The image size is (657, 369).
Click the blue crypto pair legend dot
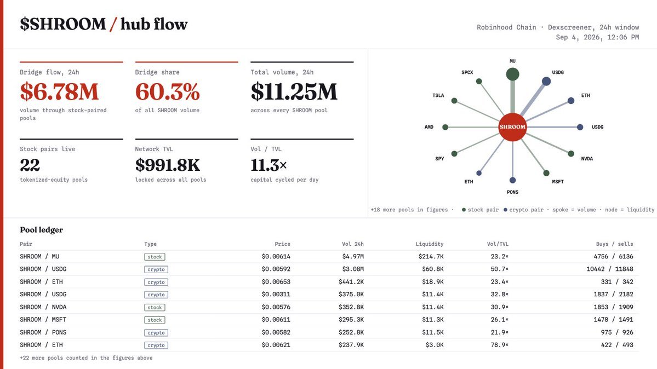click(x=505, y=210)
